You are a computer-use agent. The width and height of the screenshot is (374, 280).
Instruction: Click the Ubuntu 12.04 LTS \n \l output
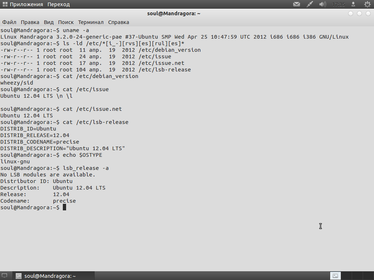tap(36, 96)
